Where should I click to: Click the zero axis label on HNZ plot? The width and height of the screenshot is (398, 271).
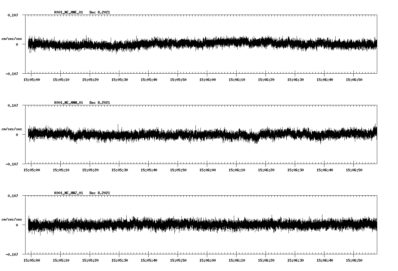pyautogui.click(x=17, y=225)
